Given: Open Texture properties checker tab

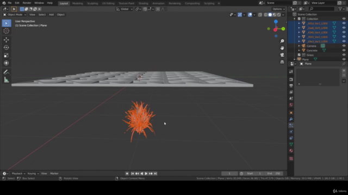Looking at the screenshot, I should (x=291, y=159).
